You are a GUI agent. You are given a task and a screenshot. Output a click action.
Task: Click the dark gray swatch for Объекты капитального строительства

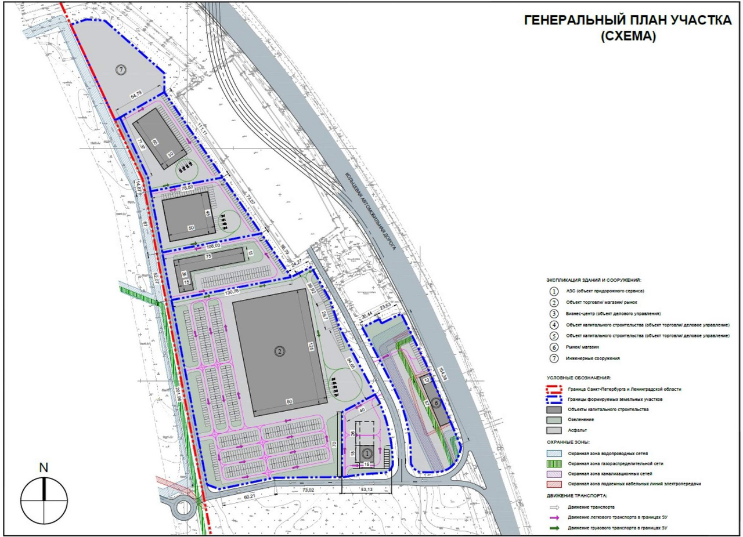click(554, 409)
